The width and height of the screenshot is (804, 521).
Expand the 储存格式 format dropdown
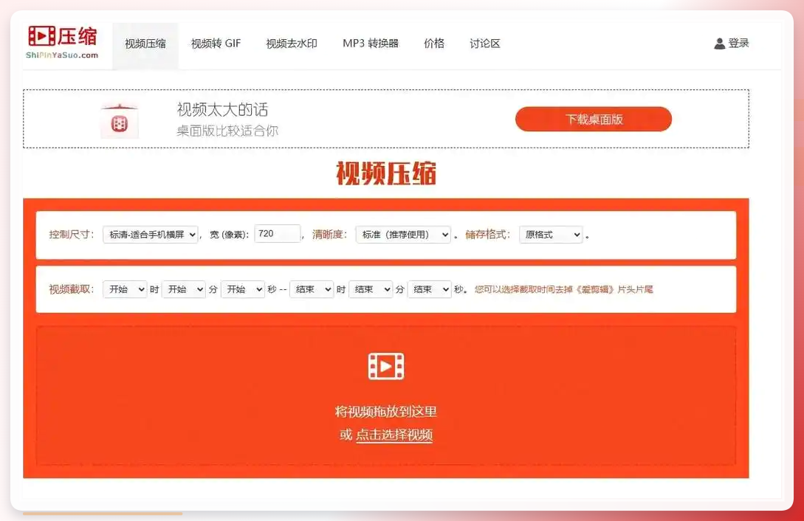(551, 235)
